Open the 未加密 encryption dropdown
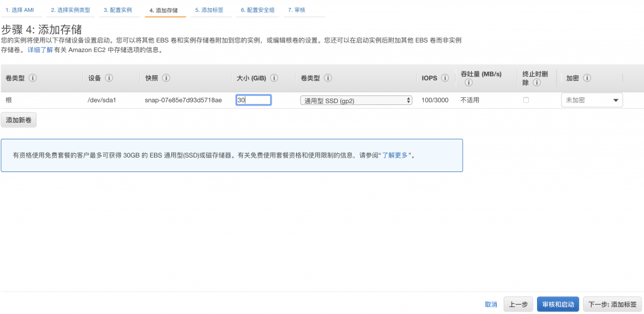Image resolution: width=644 pixels, height=314 pixels. pyautogui.click(x=592, y=100)
